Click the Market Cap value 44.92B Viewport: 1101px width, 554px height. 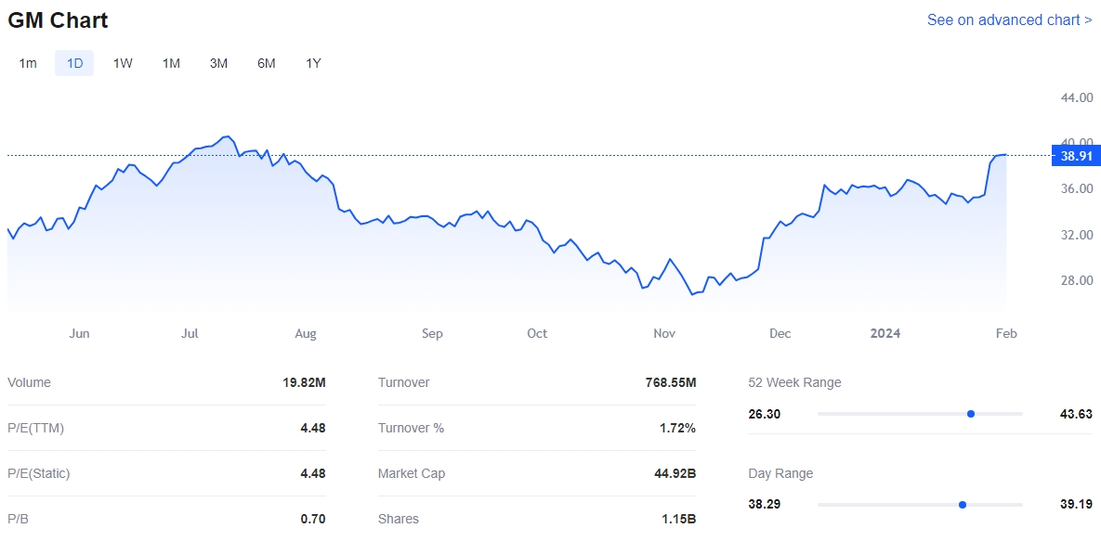tap(675, 473)
